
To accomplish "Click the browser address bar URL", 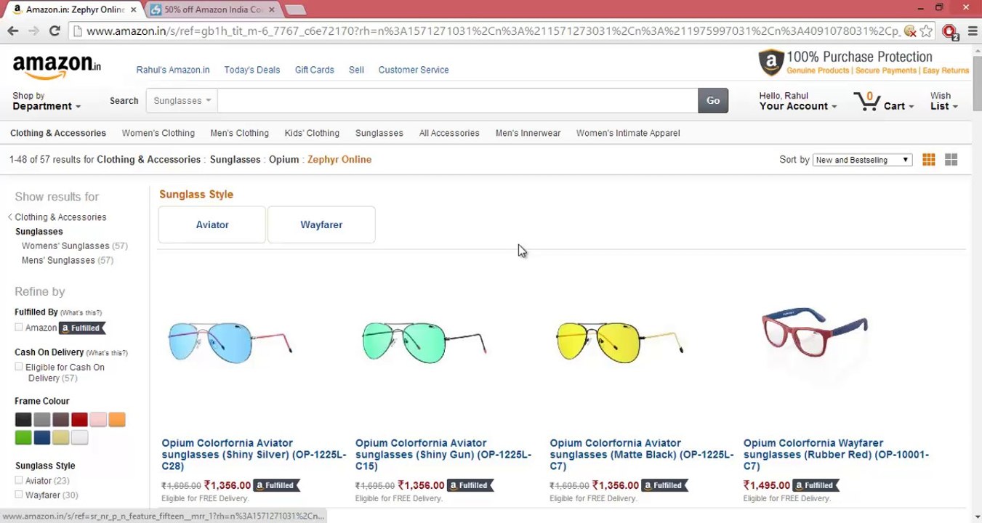I will [493, 31].
